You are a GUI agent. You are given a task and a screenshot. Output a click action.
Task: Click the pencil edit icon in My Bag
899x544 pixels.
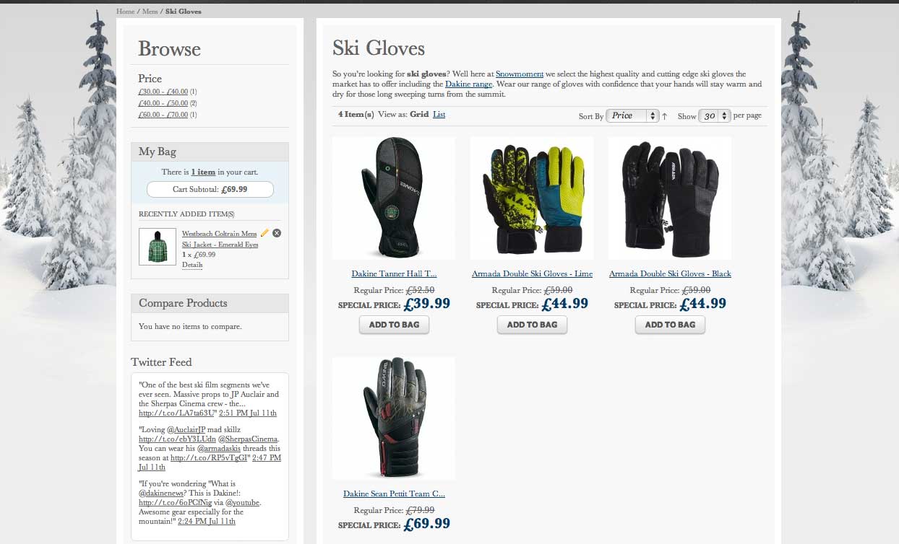(264, 233)
